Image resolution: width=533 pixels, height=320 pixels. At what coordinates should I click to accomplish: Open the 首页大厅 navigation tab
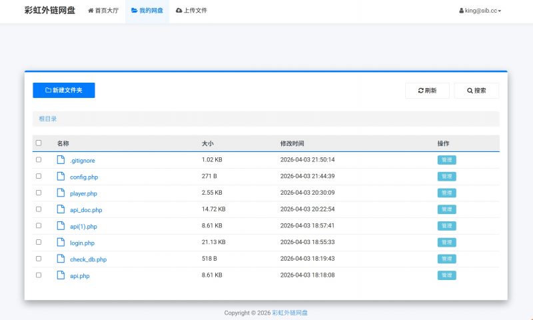[103, 11]
